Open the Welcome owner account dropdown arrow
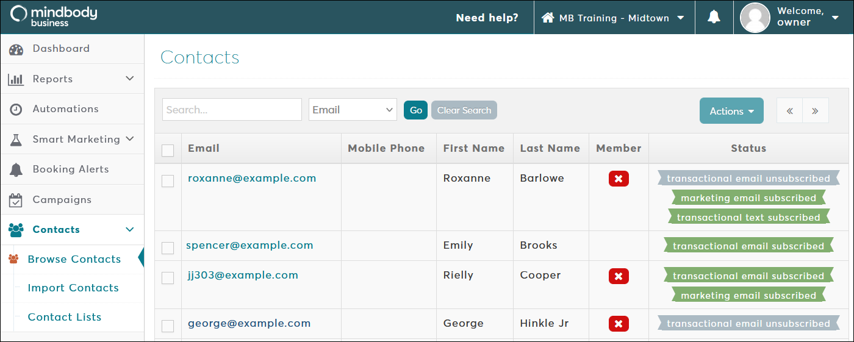This screenshot has width=854, height=342. tap(835, 18)
